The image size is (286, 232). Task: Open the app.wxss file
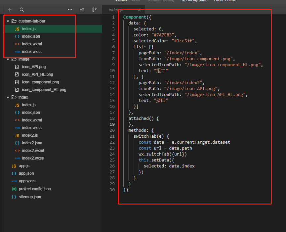coord(27,181)
